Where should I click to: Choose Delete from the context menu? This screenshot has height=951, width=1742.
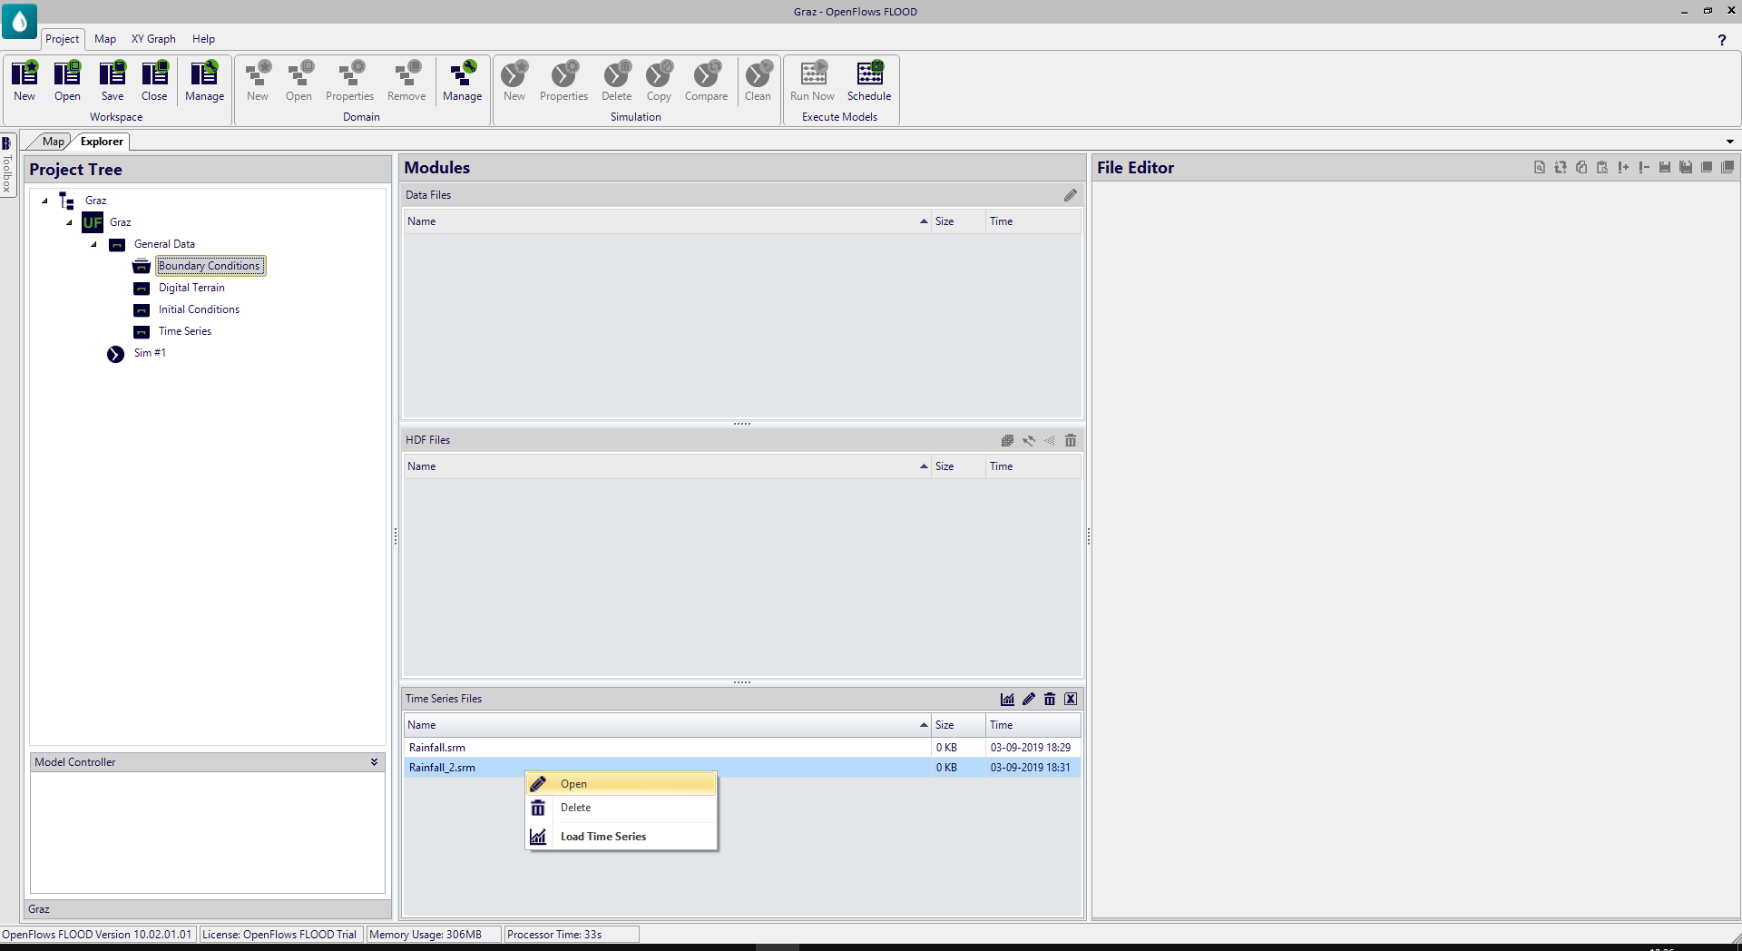pos(621,808)
